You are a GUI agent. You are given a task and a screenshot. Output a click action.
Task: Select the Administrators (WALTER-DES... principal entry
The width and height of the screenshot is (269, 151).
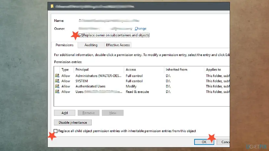coord(98,76)
